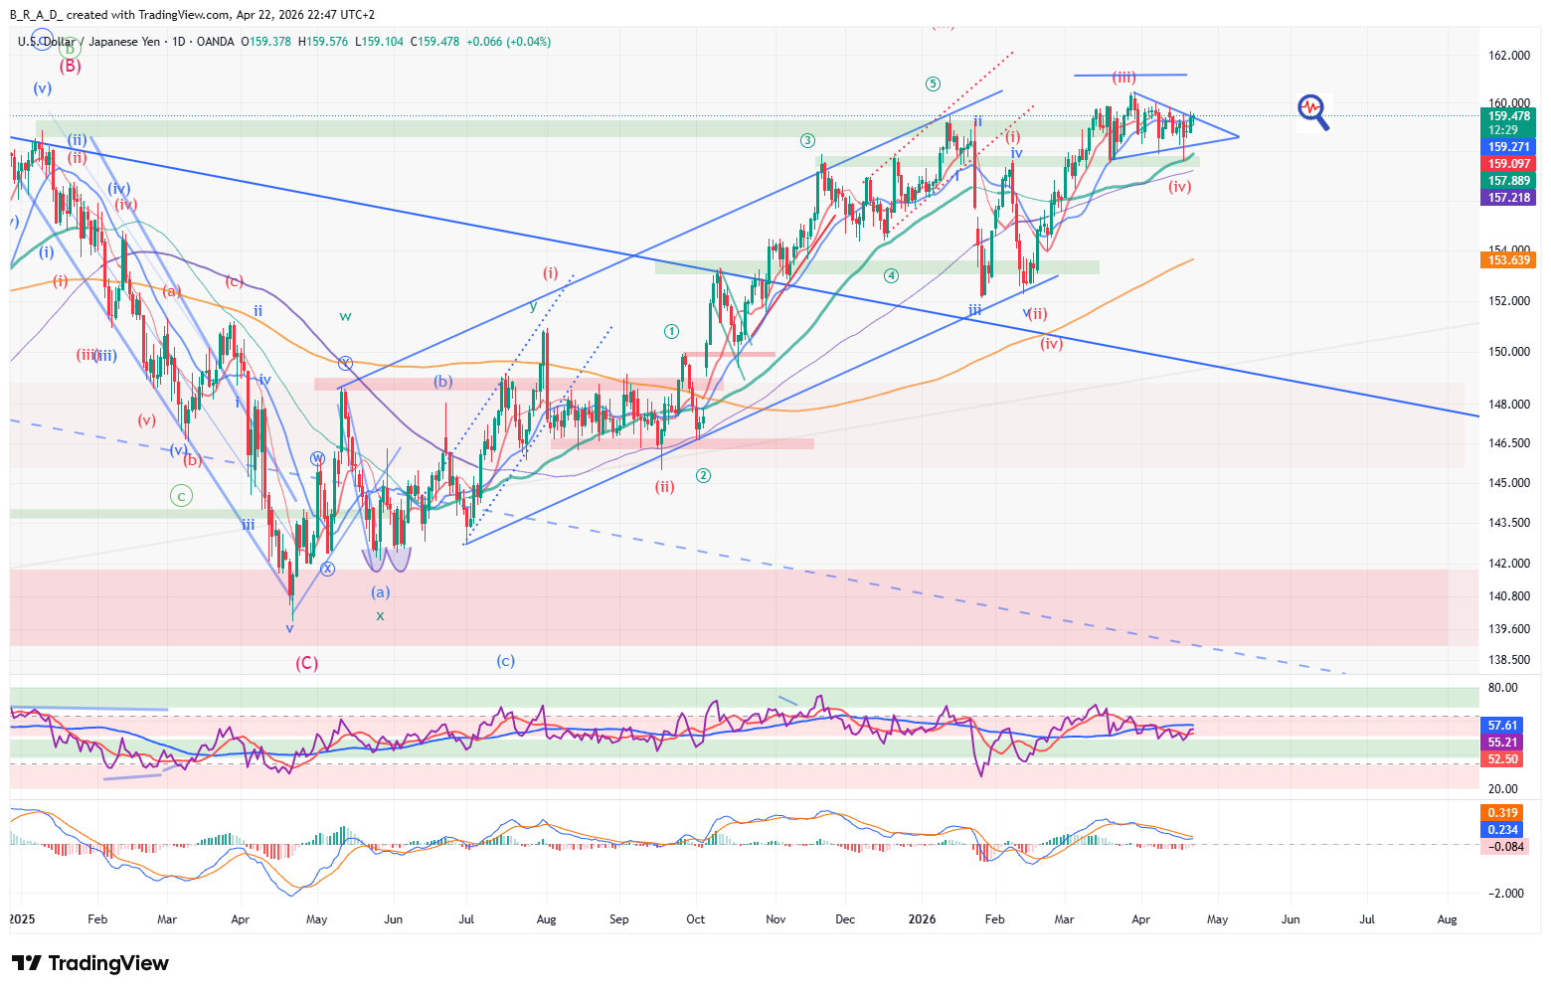Click the red -0.084 MACD histogram label

(1508, 847)
